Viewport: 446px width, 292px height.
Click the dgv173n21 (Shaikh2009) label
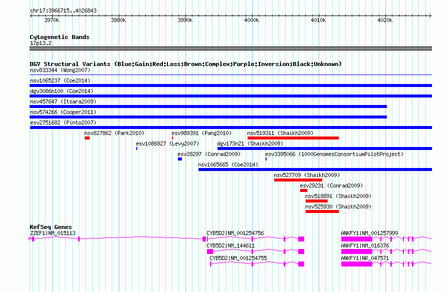(x=250, y=143)
